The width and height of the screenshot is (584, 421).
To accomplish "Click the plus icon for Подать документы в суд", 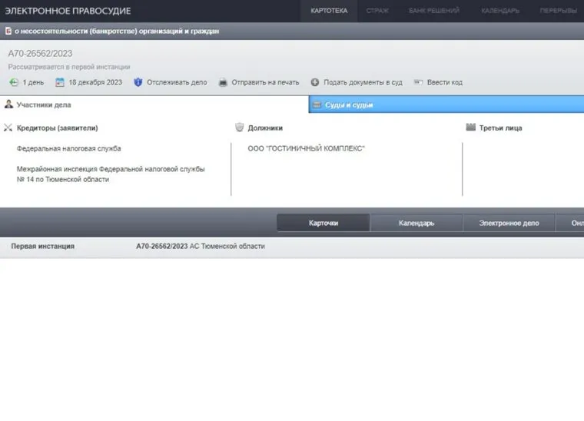I will 315,82.
